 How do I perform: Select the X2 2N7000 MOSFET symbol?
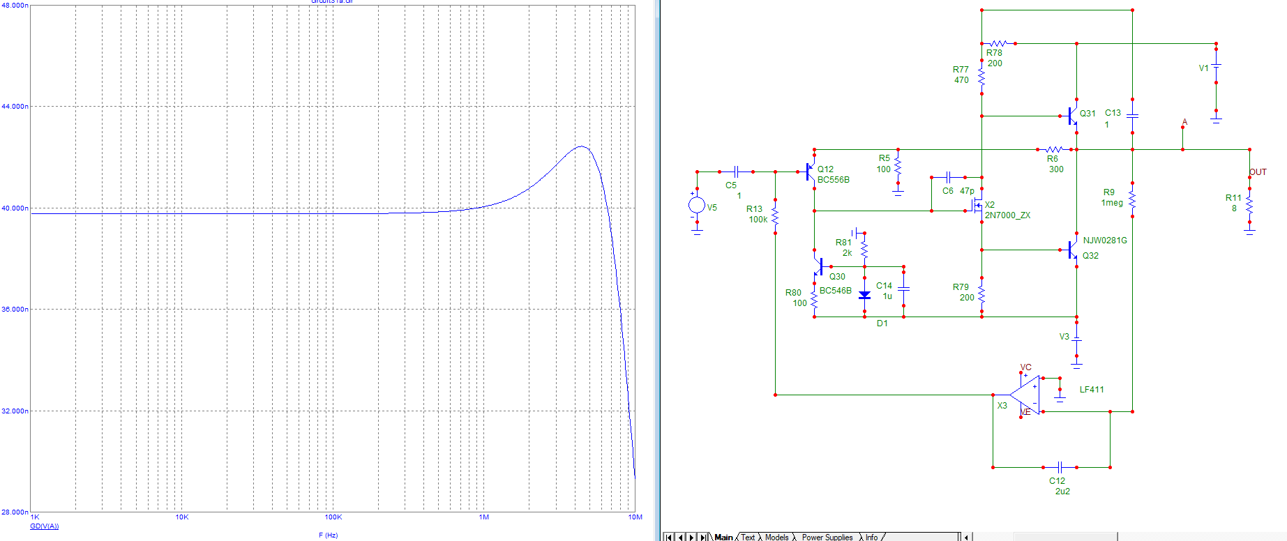pyautogui.click(x=977, y=206)
